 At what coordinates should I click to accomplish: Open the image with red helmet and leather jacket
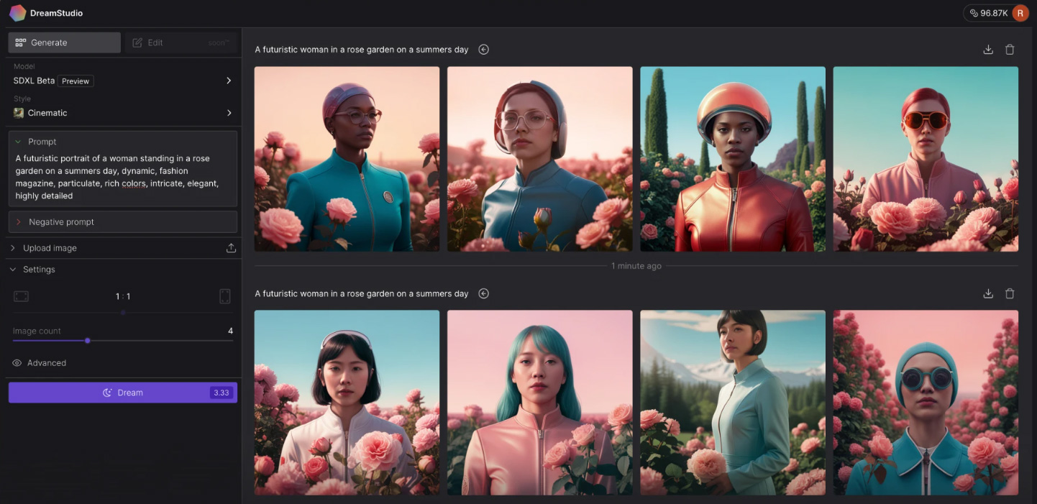[x=733, y=159]
